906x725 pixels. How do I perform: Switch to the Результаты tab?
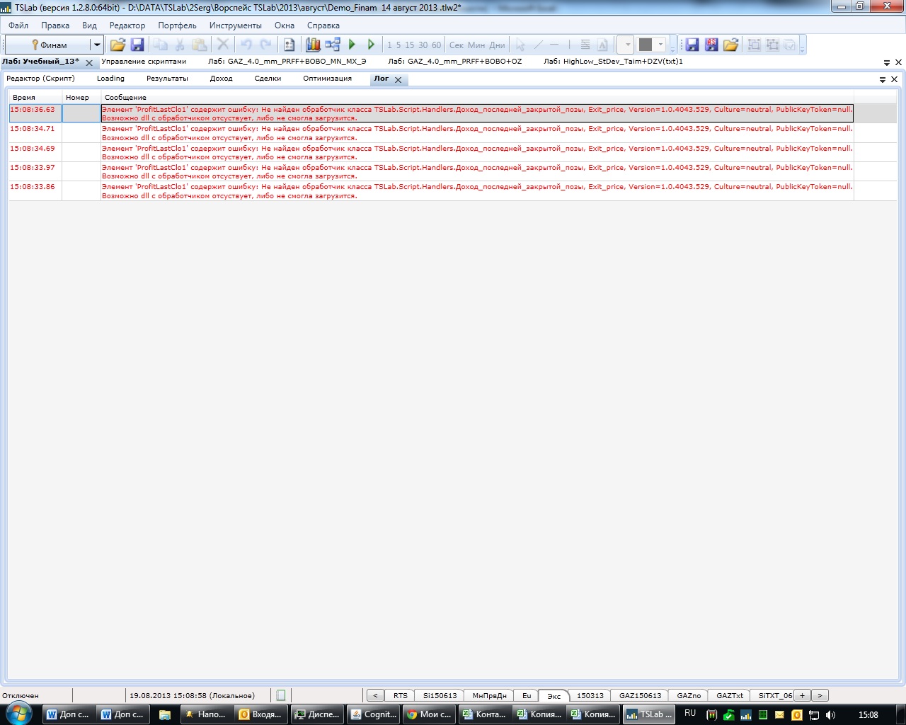click(x=167, y=79)
